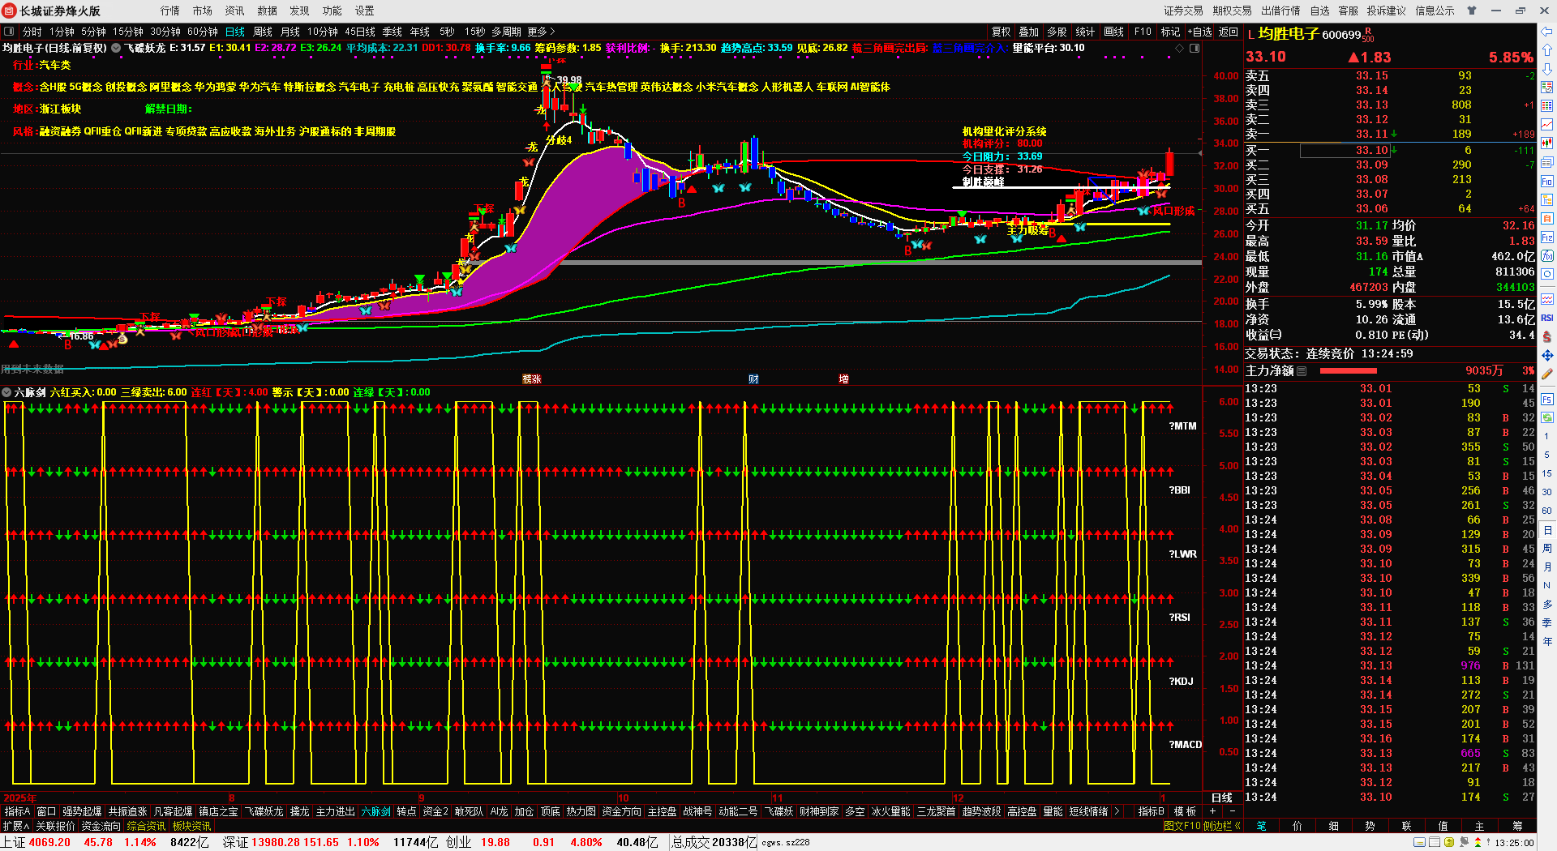The height and width of the screenshot is (851, 1557).
Task: Click the red 主力净额 bar
Action: tap(1348, 370)
